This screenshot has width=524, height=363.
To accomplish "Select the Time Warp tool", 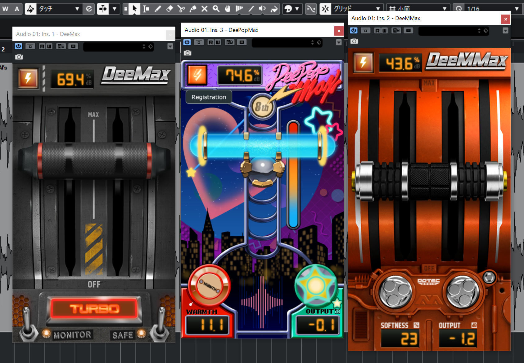I will tap(239, 9).
